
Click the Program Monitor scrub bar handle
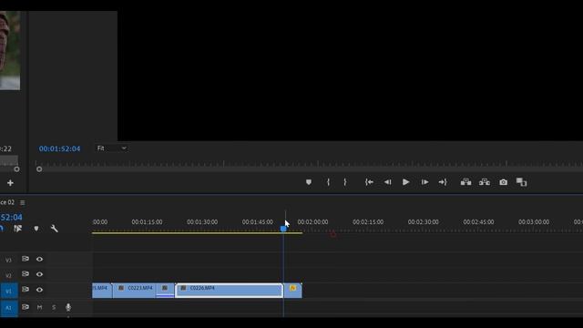(x=39, y=169)
